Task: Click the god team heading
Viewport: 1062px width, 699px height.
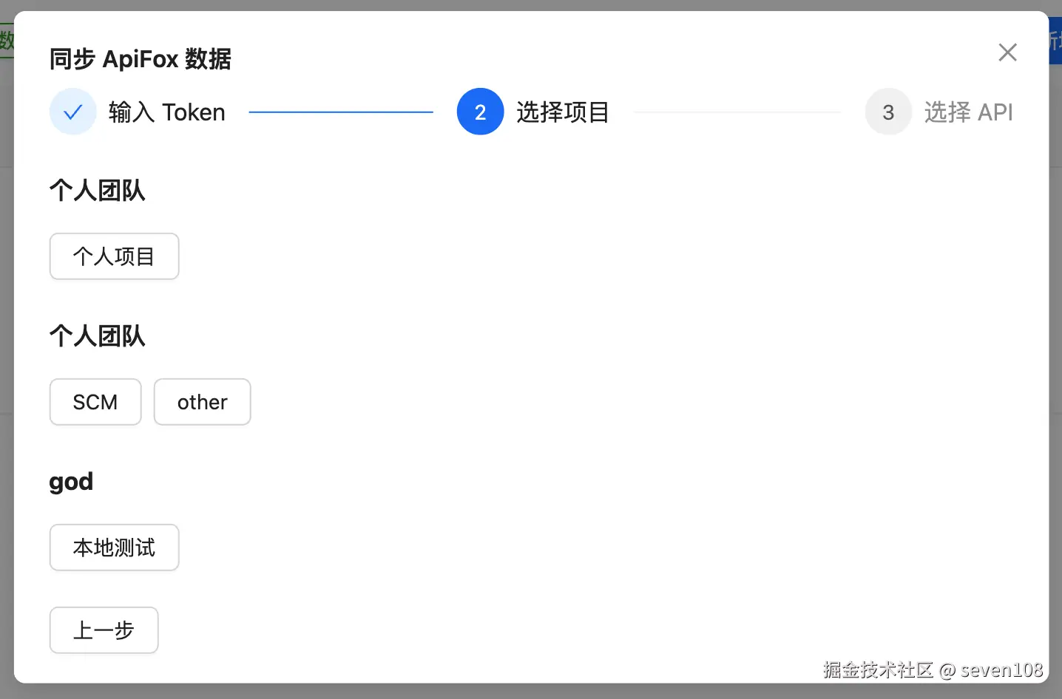Action: 71,482
